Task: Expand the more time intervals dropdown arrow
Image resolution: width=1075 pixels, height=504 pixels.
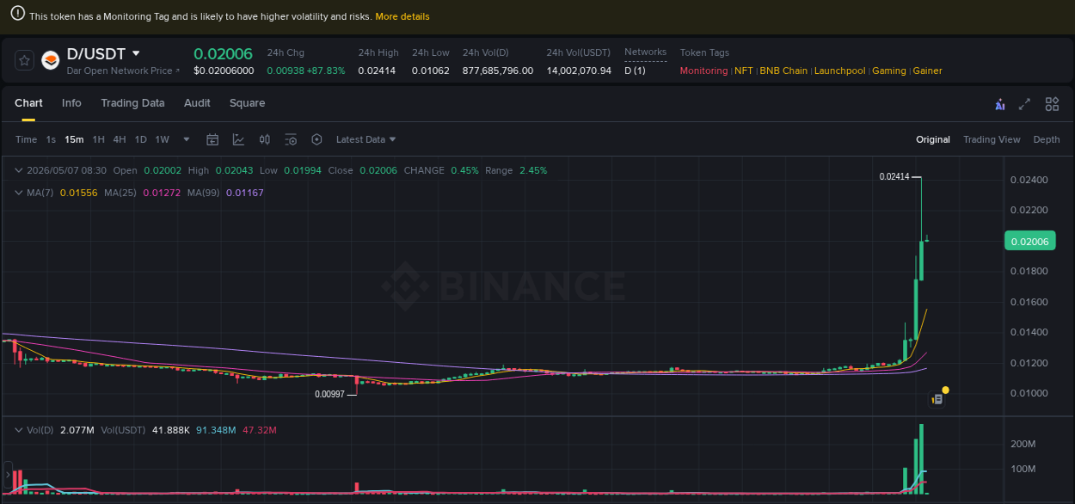Action: (x=187, y=139)
